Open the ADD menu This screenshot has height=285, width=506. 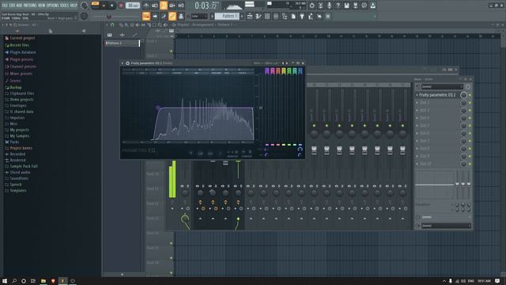[19, 6]
